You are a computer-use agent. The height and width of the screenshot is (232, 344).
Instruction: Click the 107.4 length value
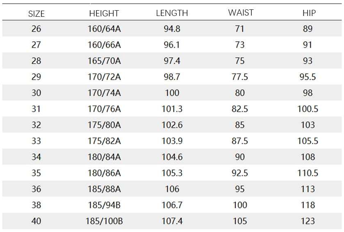[172, 221]
